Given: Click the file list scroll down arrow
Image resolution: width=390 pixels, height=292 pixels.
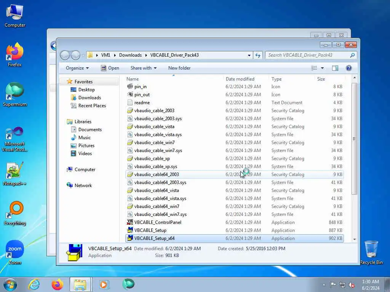Looking at the screenshot, I should 355,240.
